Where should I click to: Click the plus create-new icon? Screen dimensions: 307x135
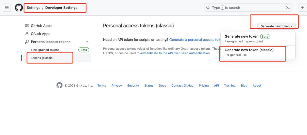302,8
